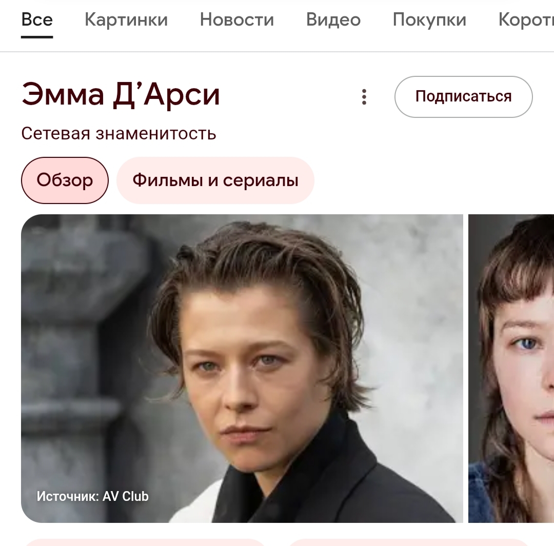This screenshot has width=554, height=546.
Task: Select the Фильмы и сериалы chip
Action: (x=215, y=180)
